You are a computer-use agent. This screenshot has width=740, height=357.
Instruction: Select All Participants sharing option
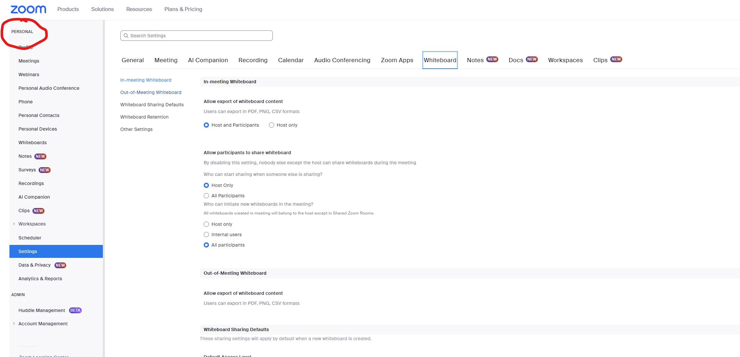pyautogui.click(x=206, y=196)
